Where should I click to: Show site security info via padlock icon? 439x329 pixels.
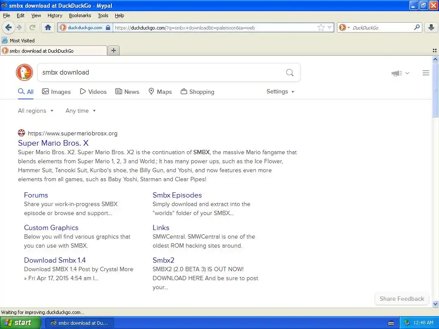[x=108, y=27]
